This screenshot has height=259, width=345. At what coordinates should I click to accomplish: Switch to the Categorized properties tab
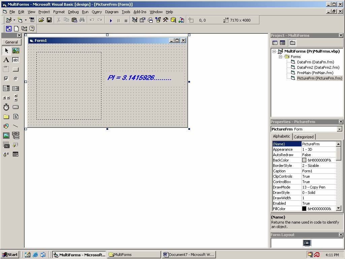coord(304,137)
